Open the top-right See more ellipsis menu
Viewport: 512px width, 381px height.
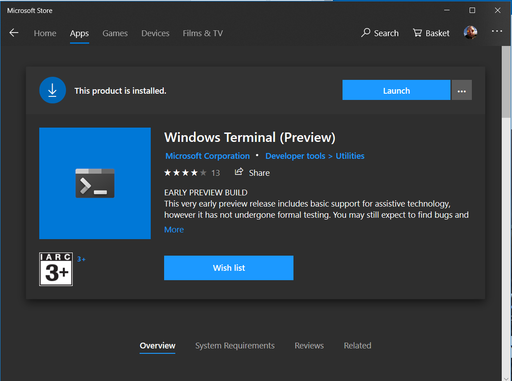497,31
